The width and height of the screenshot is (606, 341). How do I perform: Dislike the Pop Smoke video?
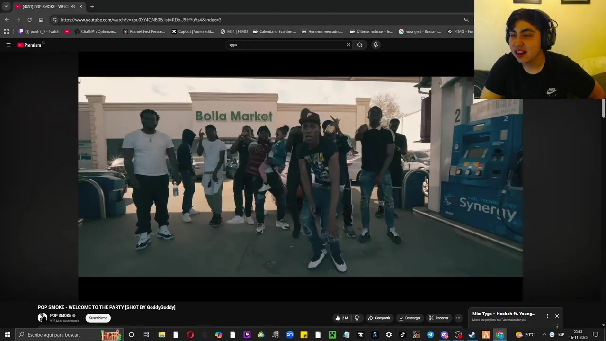point(357,318)
